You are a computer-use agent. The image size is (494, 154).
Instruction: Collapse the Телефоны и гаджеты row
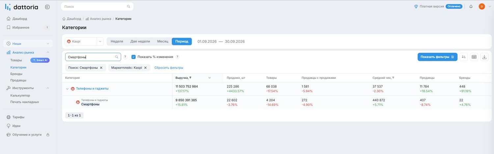click(x=67, y=89)
